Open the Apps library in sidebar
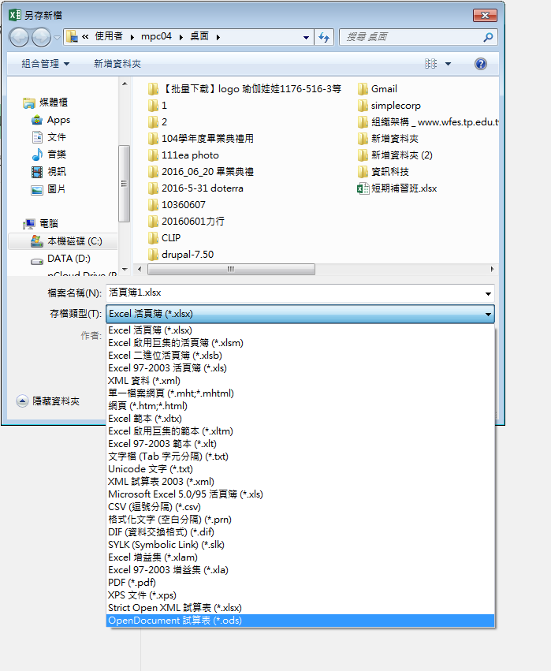Viewport: 551px width, 671px height. 51,120
